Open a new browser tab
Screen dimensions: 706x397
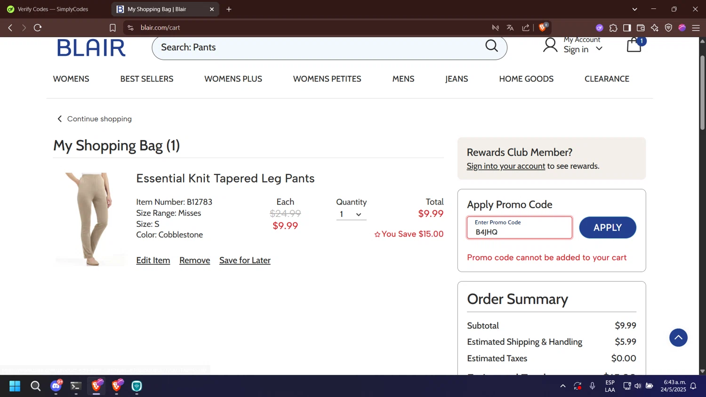pyautogui.click(x=229, y=9)
